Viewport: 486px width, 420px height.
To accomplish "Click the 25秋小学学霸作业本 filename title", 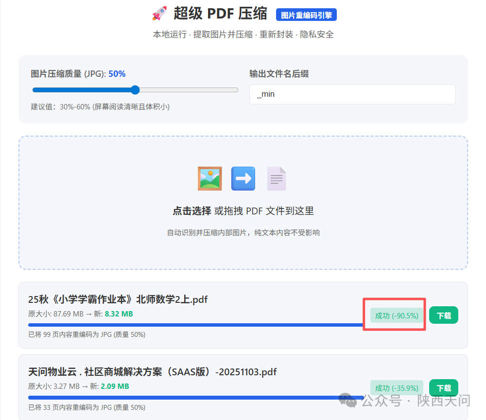I will pyautogui.click(x=118, y=299).
